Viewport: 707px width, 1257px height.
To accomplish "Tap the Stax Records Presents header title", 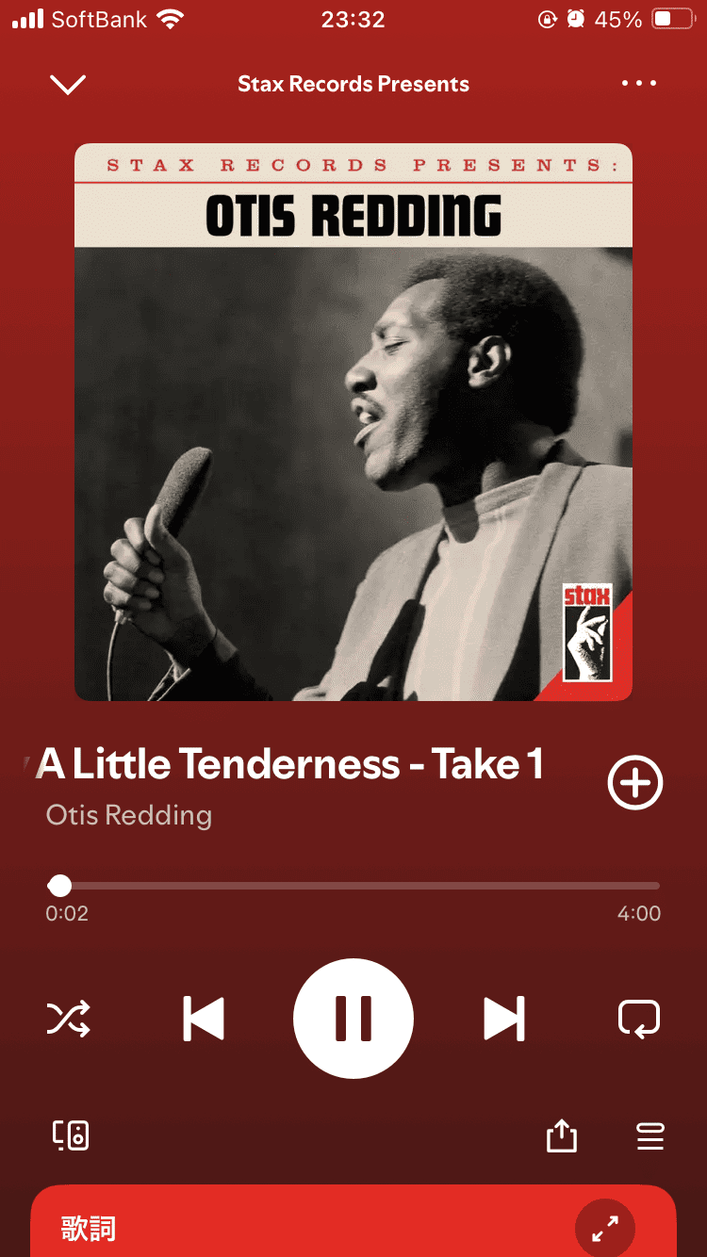I will click(x=353, y=84).
